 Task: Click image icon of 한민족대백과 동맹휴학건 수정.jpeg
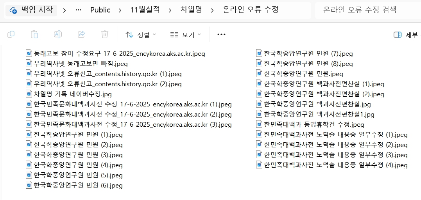(259, 124)
